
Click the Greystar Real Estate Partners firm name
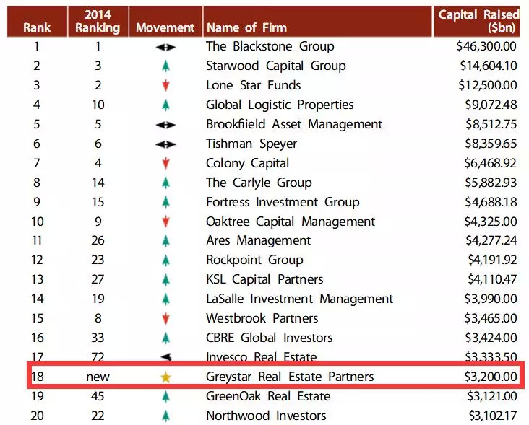pyautogui.click(x=290, y=377)
